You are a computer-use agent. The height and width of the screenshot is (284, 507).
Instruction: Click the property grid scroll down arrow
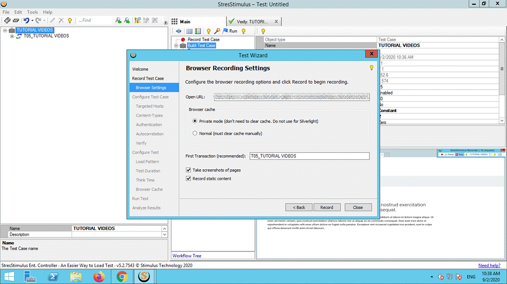click(502, 121)
